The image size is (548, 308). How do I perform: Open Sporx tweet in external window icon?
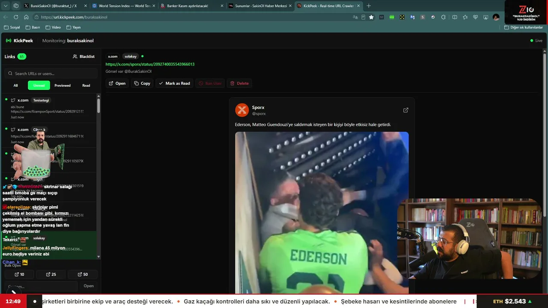pyautogui.click(x=405, y=110)
